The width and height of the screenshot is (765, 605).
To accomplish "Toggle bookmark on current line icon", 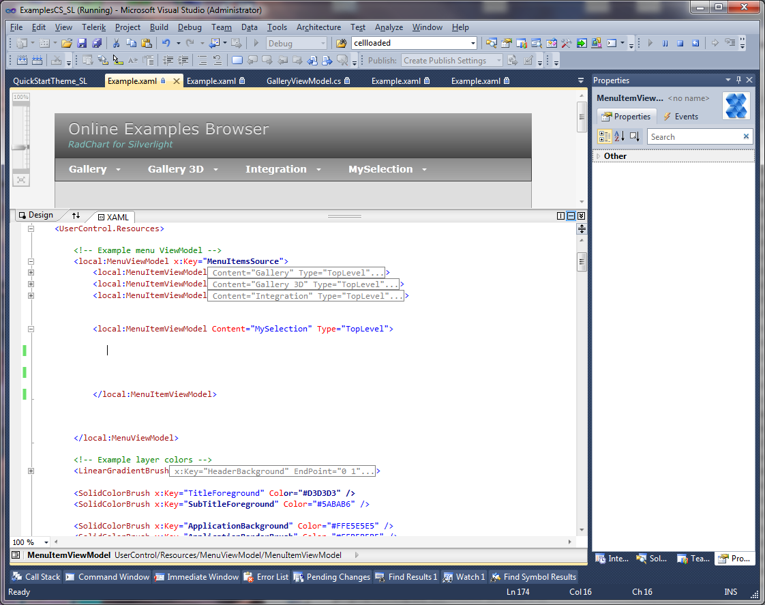I will [x=237, y=61].
